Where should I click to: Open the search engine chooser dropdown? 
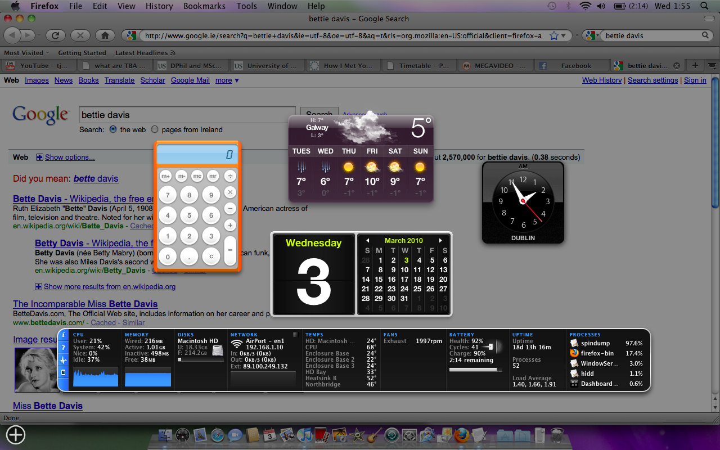(x=591, y=35)
